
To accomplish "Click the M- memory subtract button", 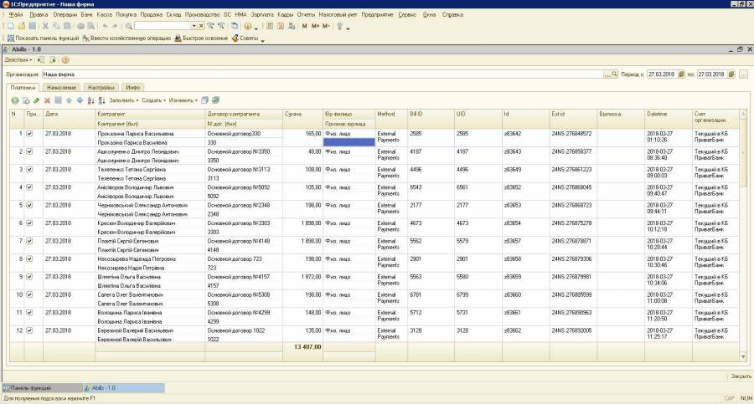I will (326, 26).
